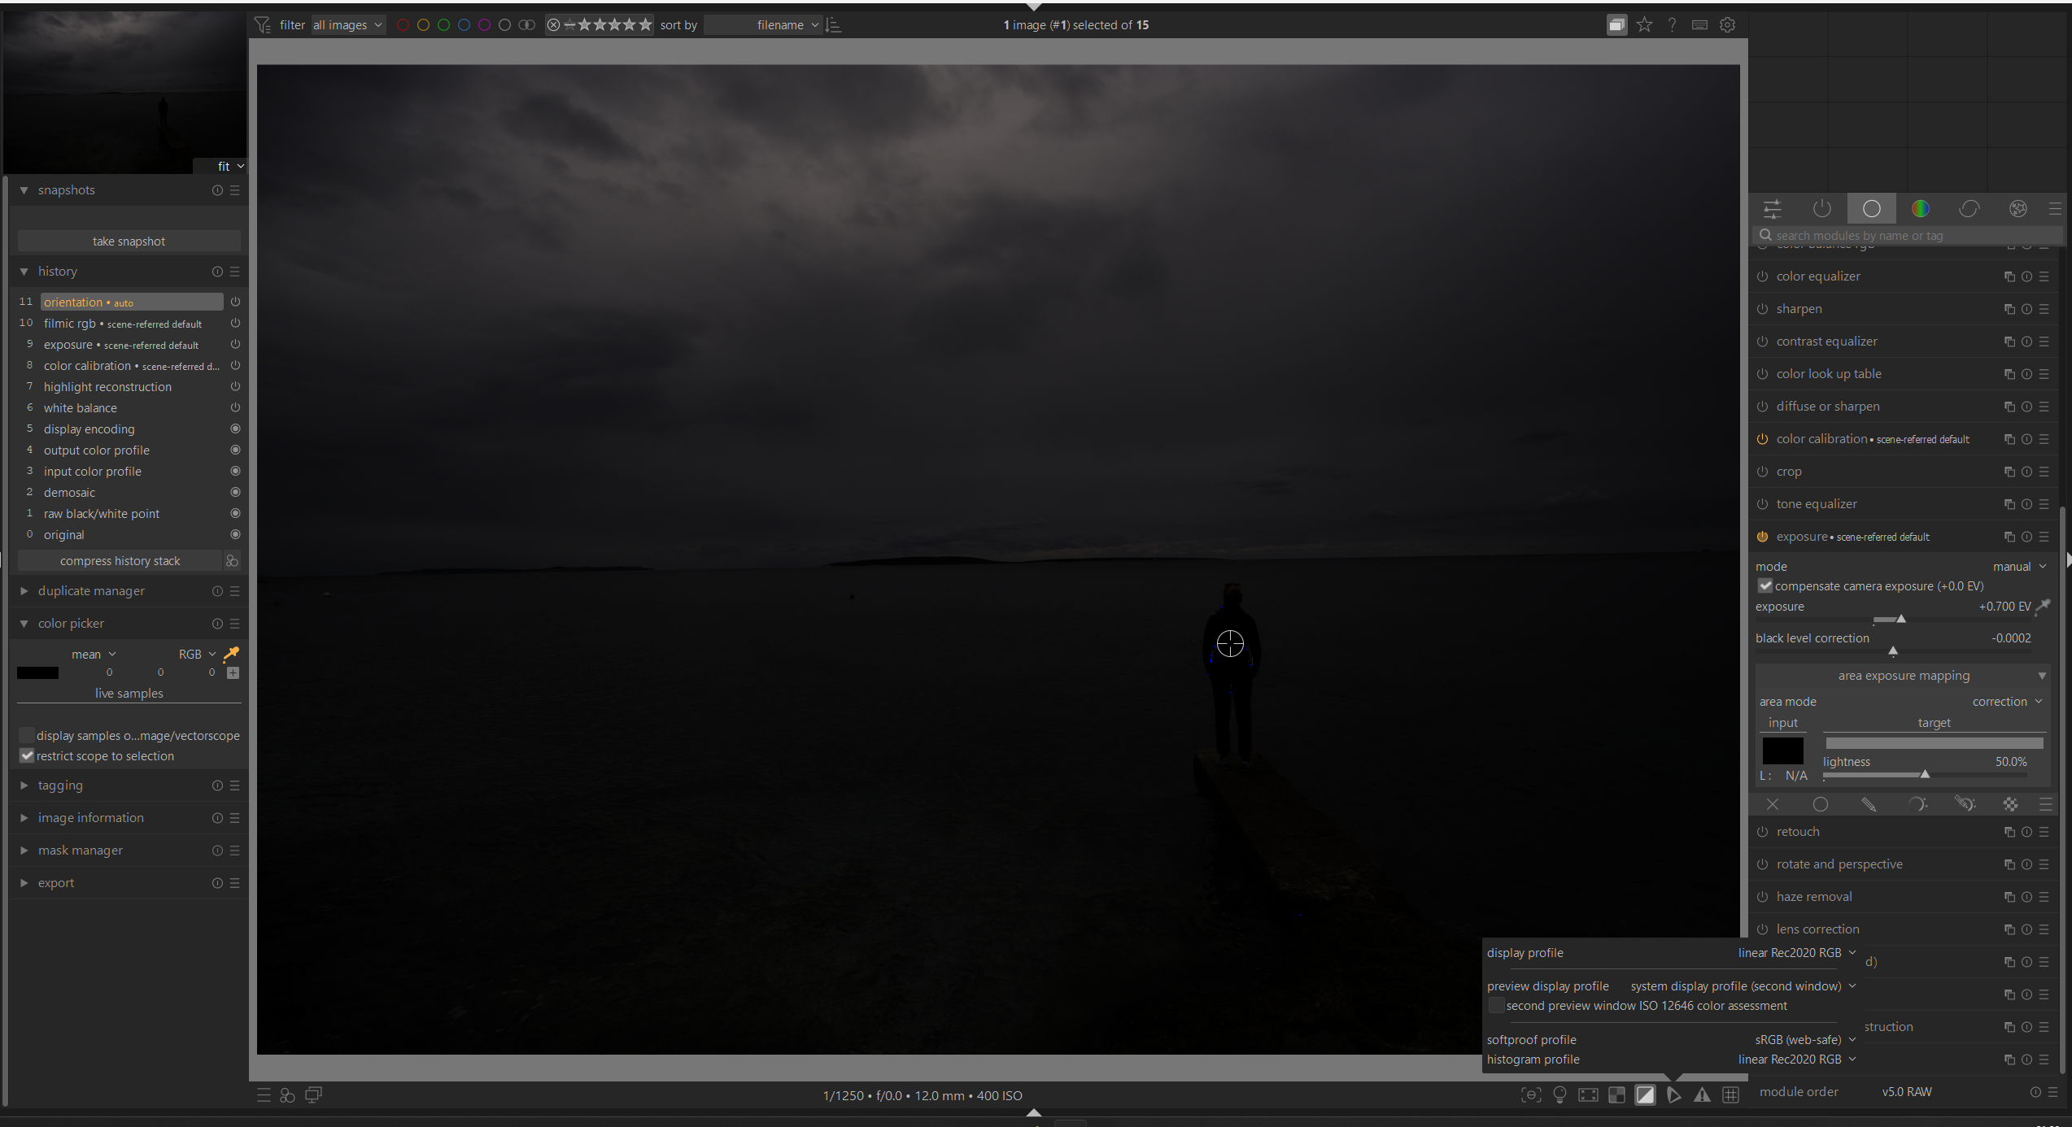Viewport: 2072px width, 1127px height.
Task: Open global preferences gear icon
Action: tap(1727, 25)
